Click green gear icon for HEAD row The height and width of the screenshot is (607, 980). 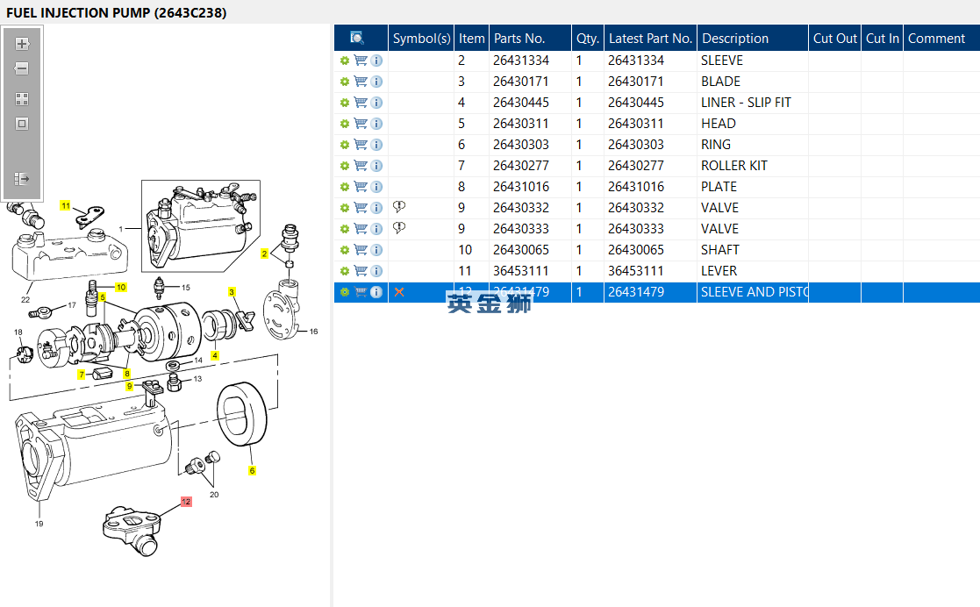pos(344,124)
